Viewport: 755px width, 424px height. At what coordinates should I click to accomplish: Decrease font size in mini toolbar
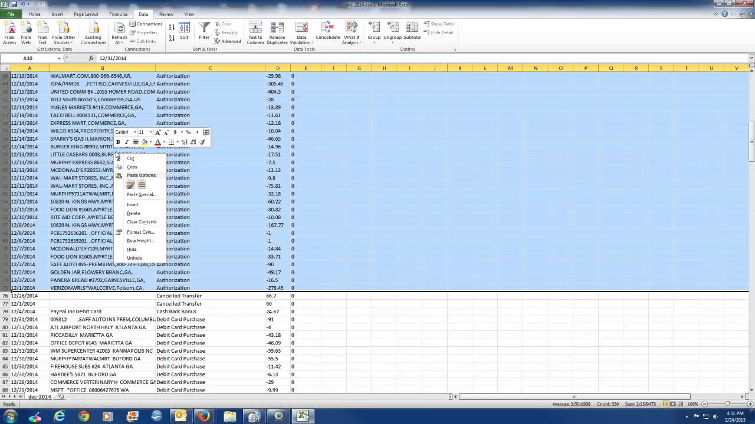coord(166,132)
